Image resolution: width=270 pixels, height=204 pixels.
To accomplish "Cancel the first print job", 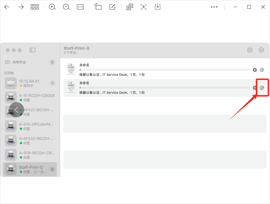I will point(255,70).
